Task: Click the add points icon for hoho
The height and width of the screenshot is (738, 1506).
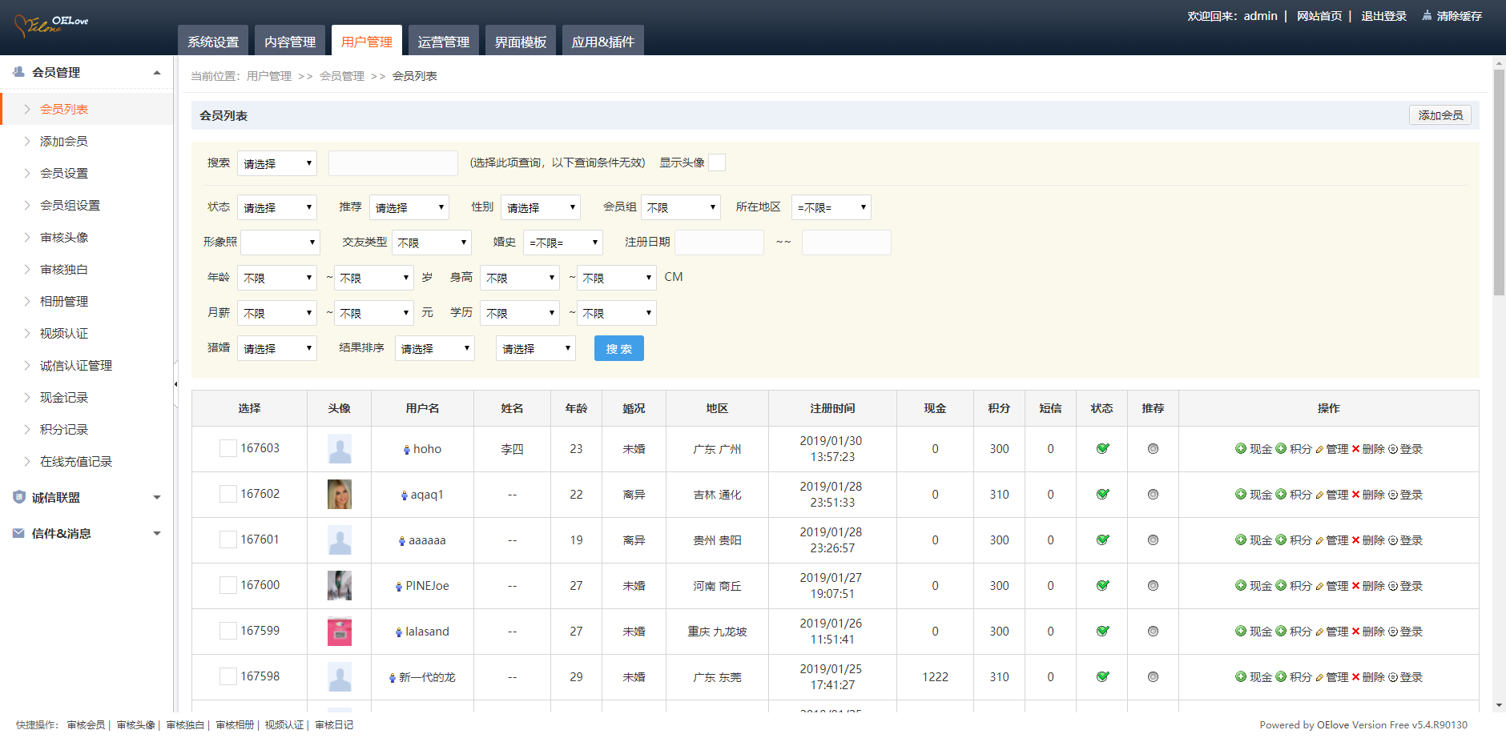Action: pyautogui.click(x=1280, y=449)
